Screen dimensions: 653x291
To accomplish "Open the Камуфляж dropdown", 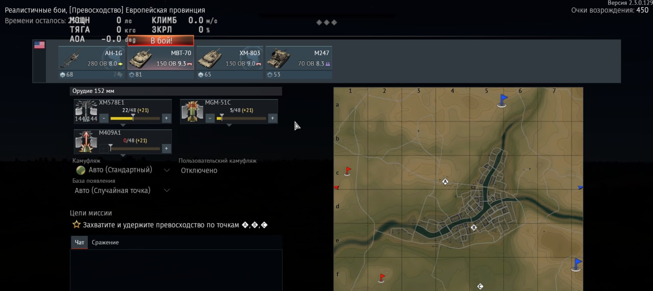I will pyautogui.click(x=122, y=170).
